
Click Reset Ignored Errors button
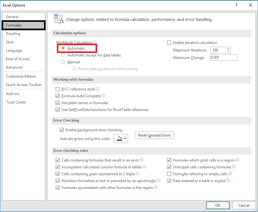(154, 135)
